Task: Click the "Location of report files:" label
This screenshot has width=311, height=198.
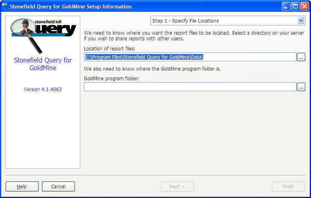Action: [109, 48]
